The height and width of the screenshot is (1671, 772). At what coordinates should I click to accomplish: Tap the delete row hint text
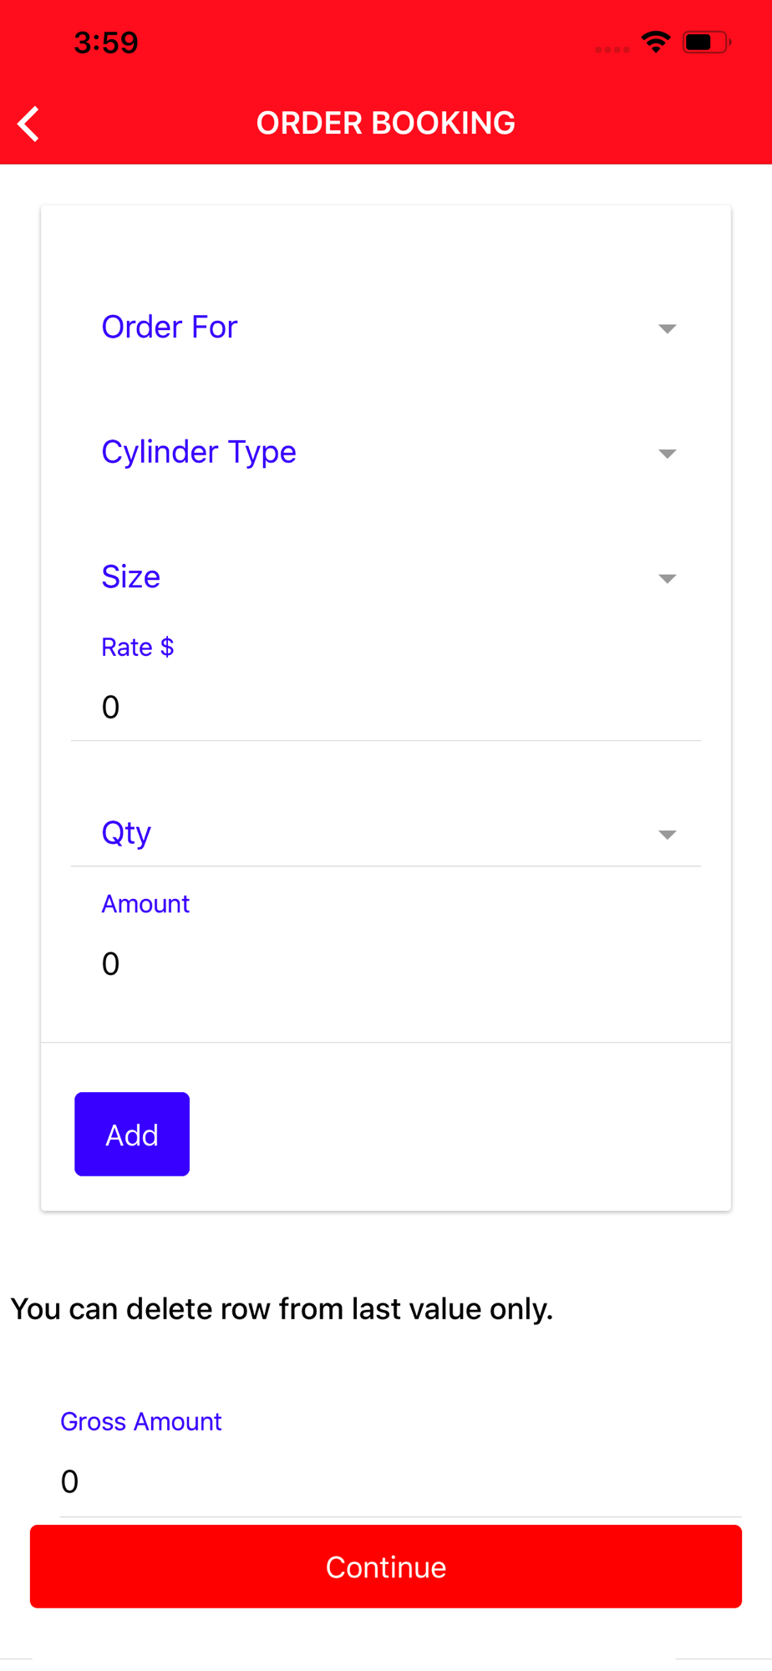(x=282, y=1309)
